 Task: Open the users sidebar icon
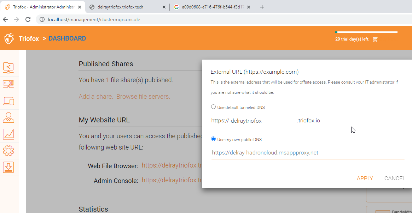click(x=8, y=118)
